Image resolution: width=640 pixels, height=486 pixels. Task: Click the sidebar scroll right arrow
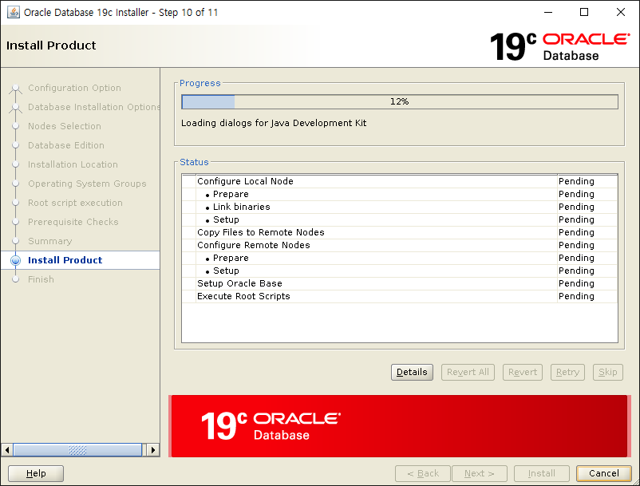click(x=152, y=450)
